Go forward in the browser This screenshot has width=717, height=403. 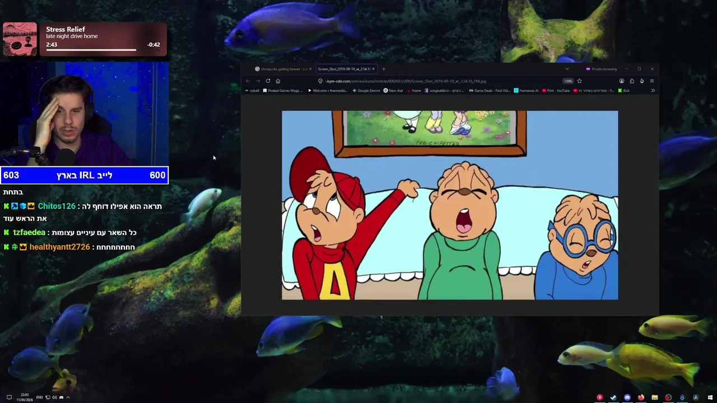pyautogui.click(x=258, y=81)
